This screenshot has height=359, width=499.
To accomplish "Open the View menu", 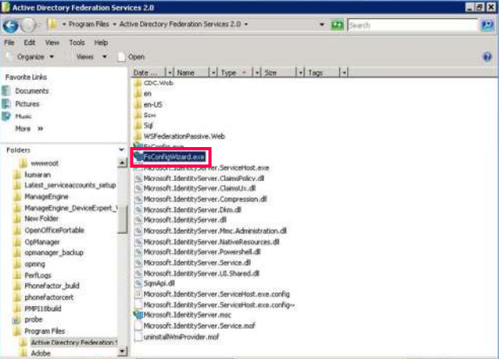I will pos(52,43).
